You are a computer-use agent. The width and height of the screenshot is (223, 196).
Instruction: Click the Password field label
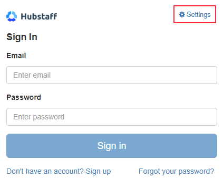pos(24,97)
